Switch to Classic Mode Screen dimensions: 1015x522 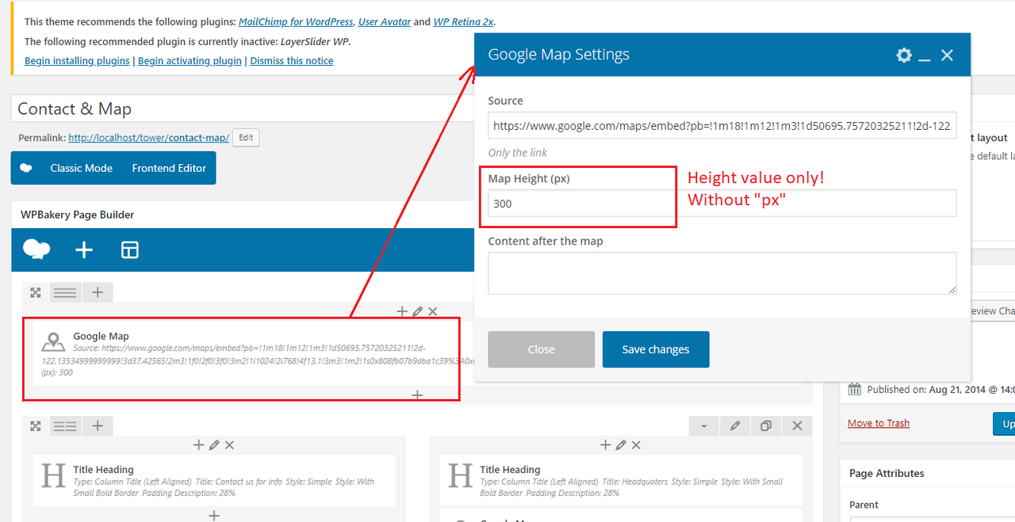[x=81, y=168]
